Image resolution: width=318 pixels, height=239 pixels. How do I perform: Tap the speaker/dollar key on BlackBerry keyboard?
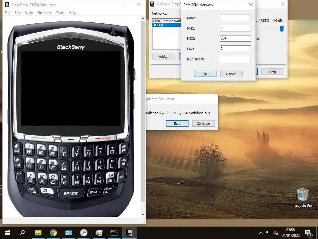click(111, 177)
